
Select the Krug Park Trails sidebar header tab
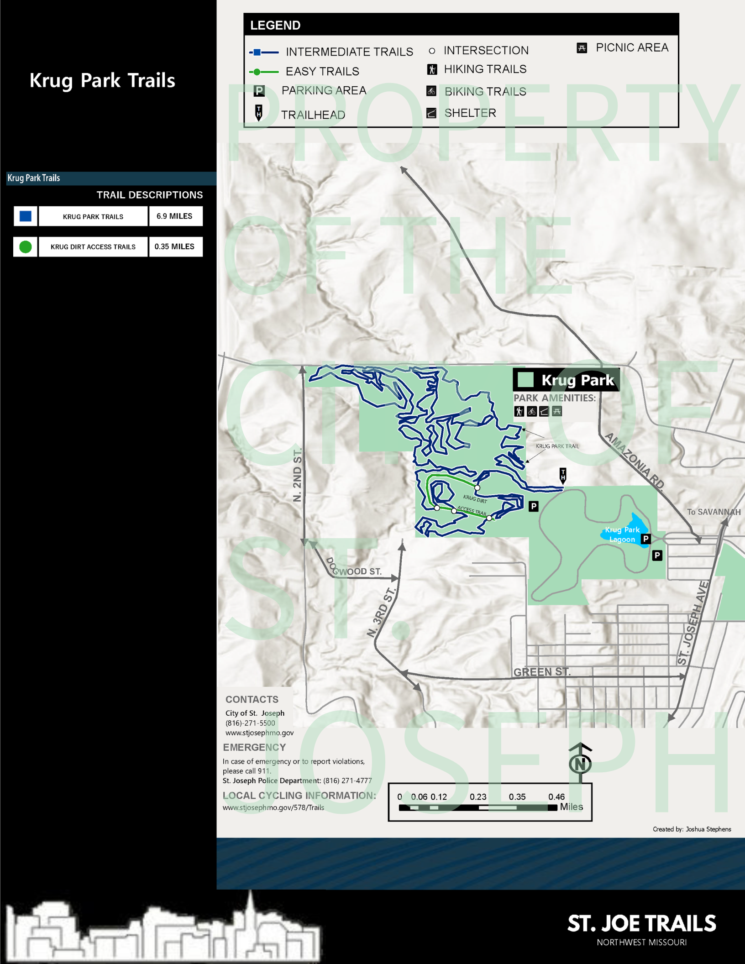[34, 178]
